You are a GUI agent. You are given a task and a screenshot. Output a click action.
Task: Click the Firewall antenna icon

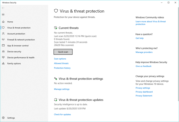click(x=3, y=39)
